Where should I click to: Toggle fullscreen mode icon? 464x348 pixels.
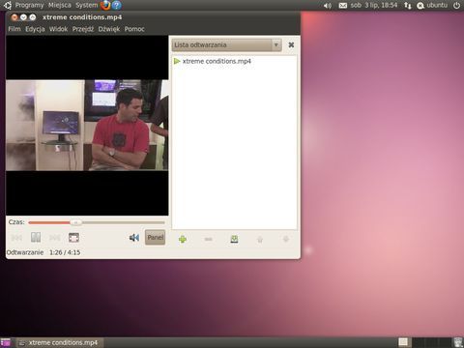tap(73, 238)
